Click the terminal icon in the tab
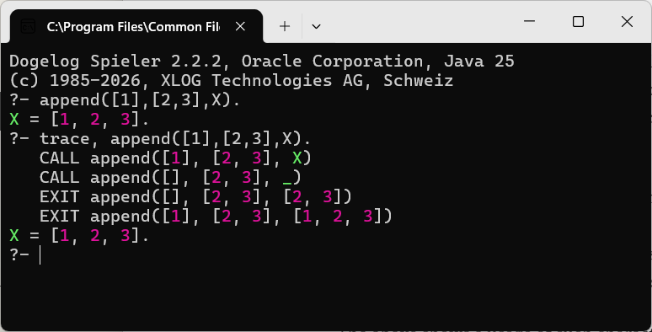 28,27
